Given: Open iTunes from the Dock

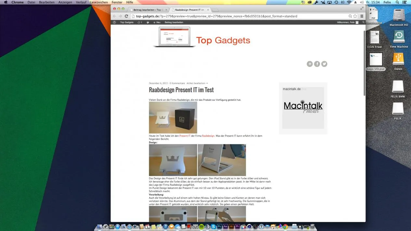Looking at the screenshot, I should pos(165,227).
